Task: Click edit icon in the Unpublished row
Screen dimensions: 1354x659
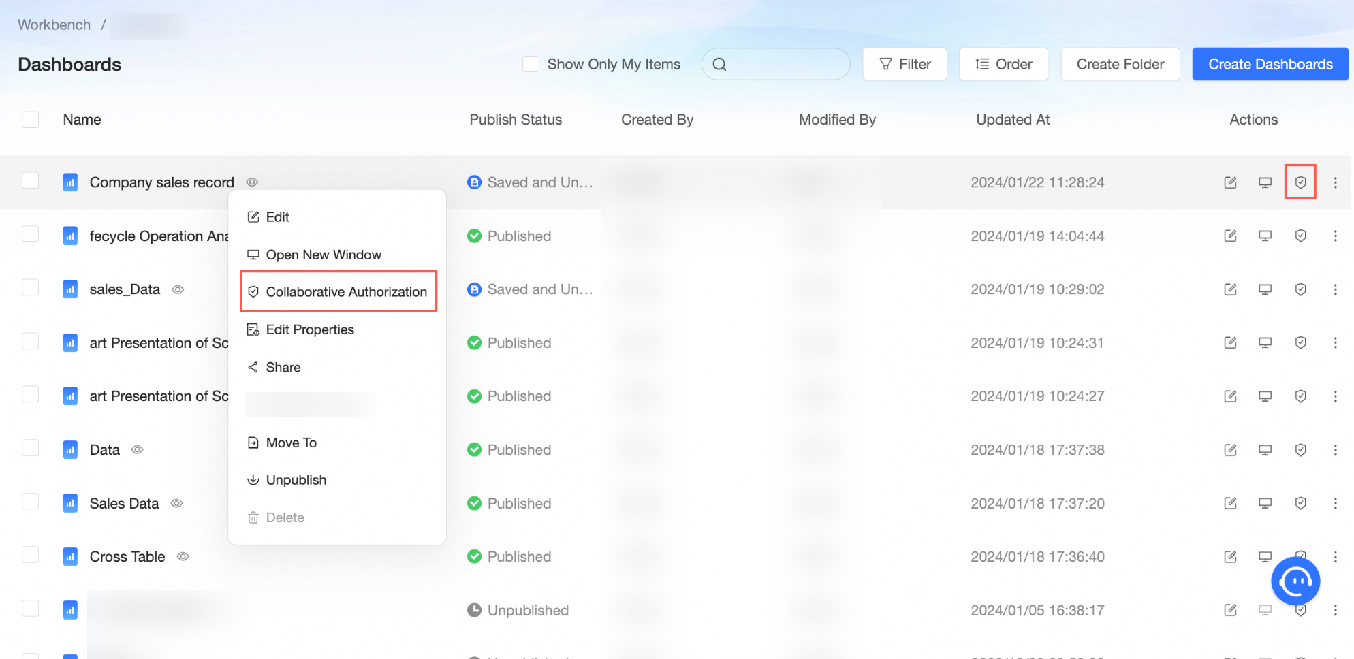Action: click(x=1230, y=610)
